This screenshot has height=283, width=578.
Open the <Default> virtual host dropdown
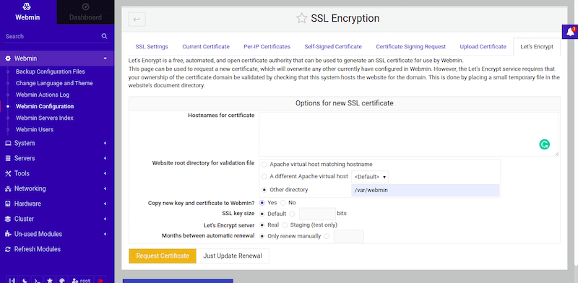click(x=370, y=177)
